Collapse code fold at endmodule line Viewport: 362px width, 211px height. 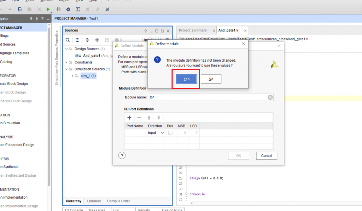pyautogui.click(x=186, y=194)
